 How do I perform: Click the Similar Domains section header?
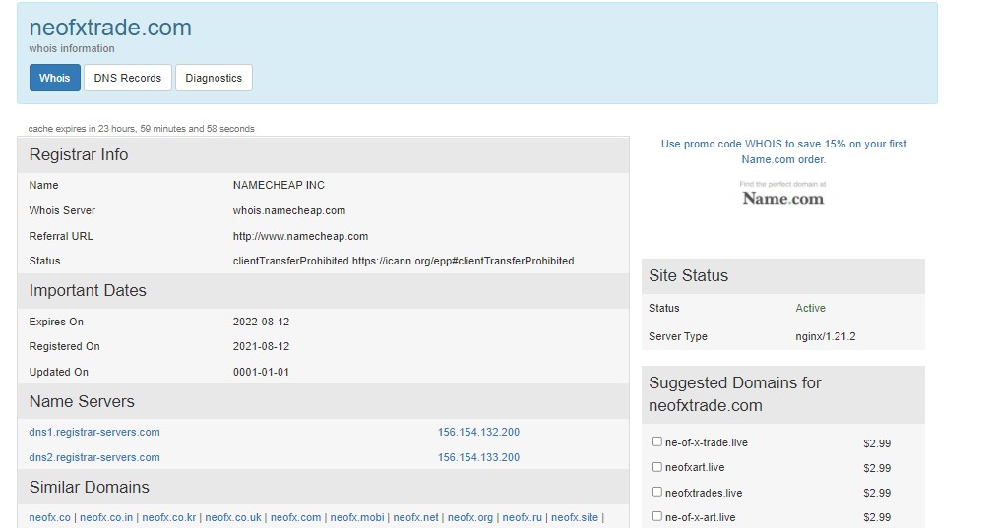tap(324, 487)
